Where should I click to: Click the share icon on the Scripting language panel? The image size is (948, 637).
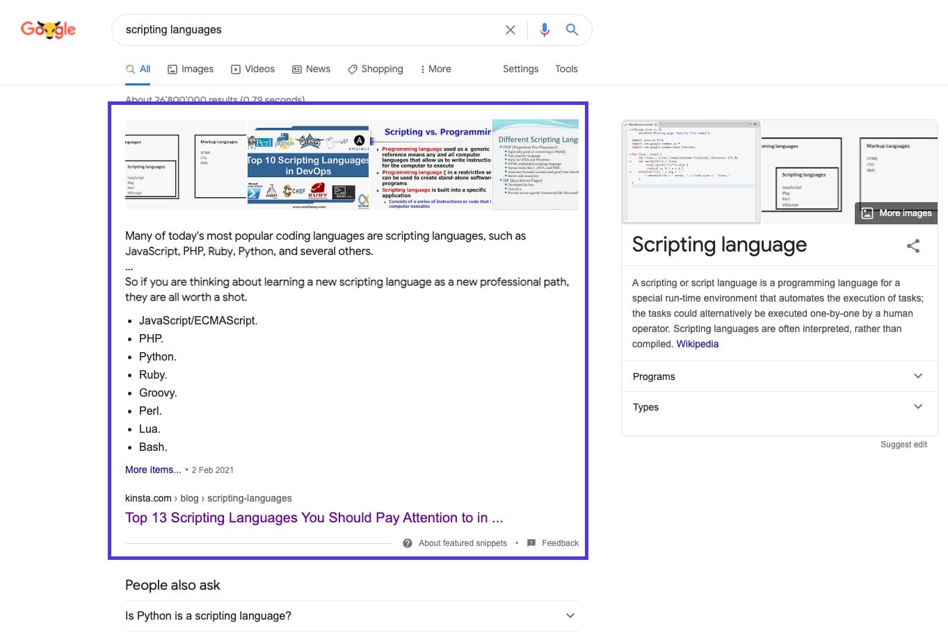click(x=913, y=245)
